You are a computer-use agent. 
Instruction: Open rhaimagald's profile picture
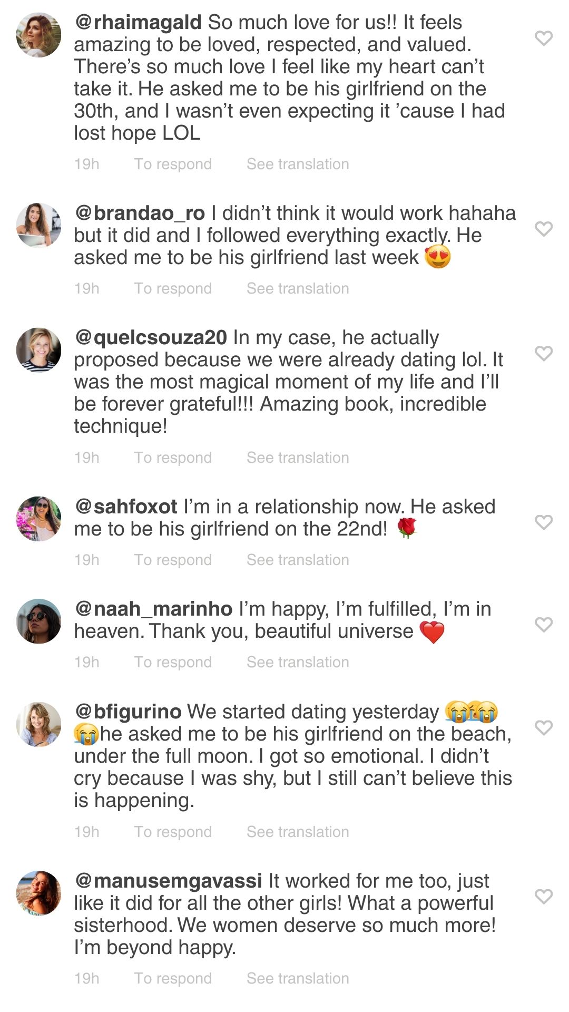38,35
